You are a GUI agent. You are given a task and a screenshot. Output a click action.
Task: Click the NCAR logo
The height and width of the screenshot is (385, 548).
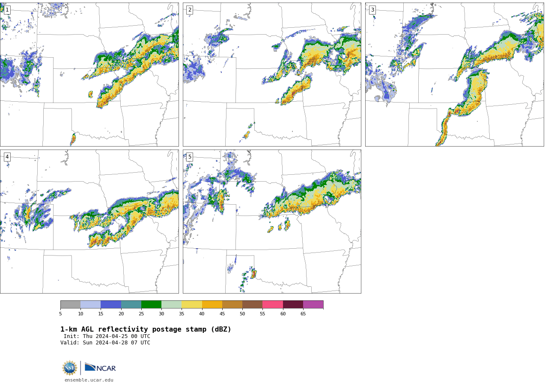click(x=100, y=367)
